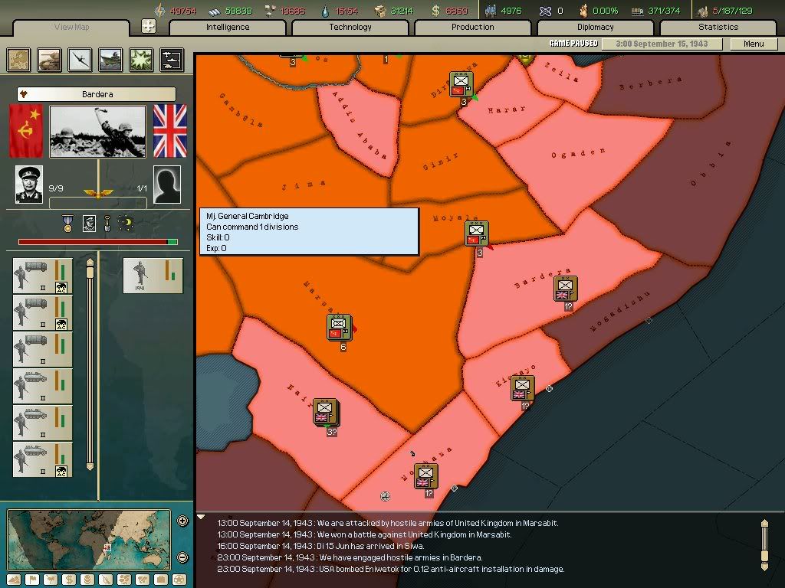The image size is (785, 588).
Task: Open the Menu button
Action: 754,44
